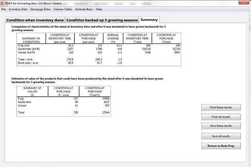Select the Summary tab
The image size is (251, 167).
(149, 20)
